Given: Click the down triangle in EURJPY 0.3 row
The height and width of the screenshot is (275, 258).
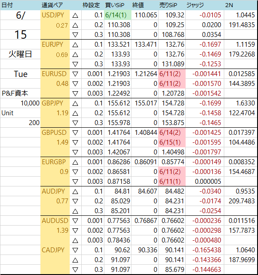Looking at the screenshot, I should pyautogui.click(x=75, y=65).
